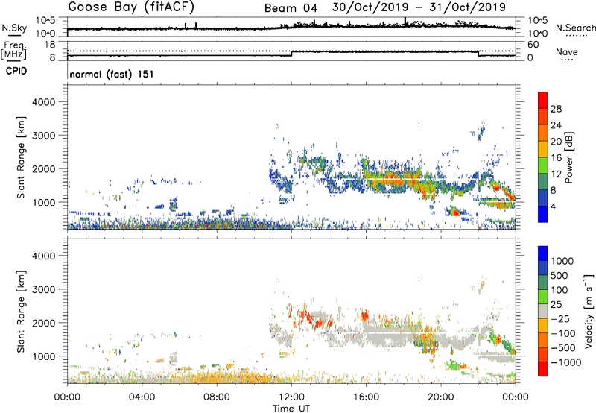Click the '04:00' time tick label
The width and height of the screenshot is (596, 413).
[x=142, y=397]
